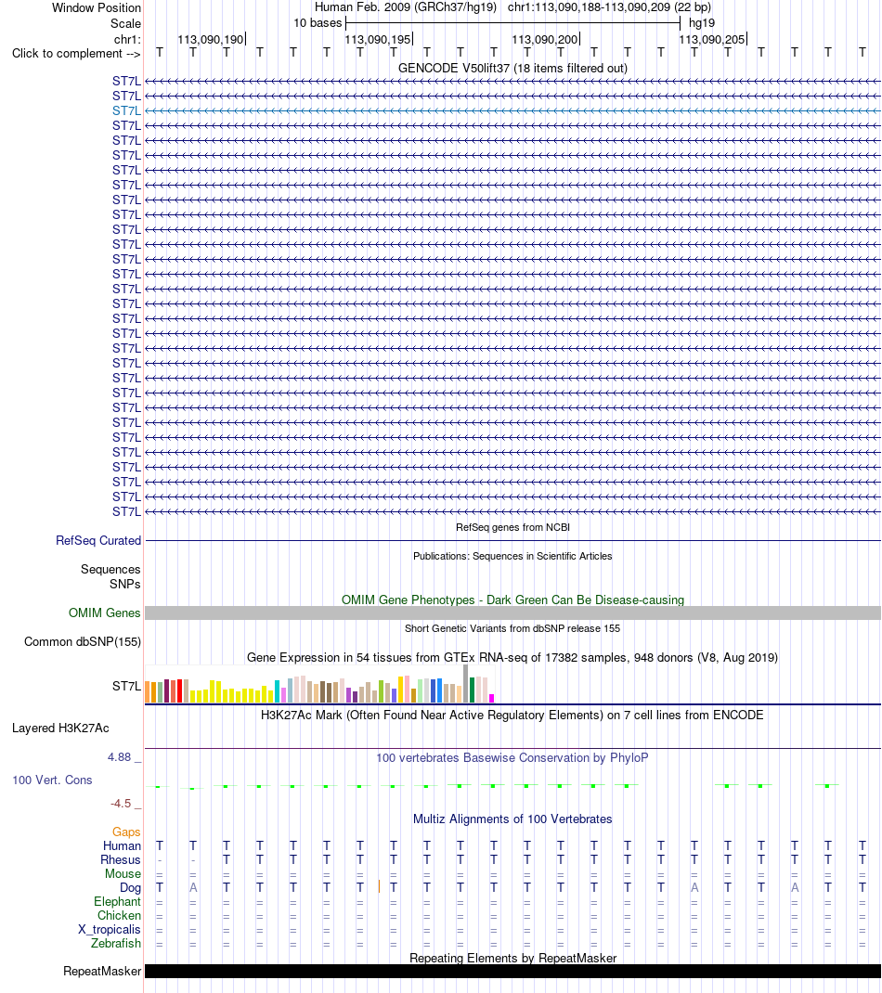882x993 pixels.
Task: Click the Common dbSNP(155) track label
Action: click(x=83, y=642)
